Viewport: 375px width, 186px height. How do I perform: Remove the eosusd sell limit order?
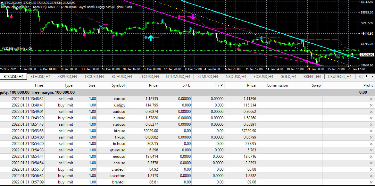point(371,163)
